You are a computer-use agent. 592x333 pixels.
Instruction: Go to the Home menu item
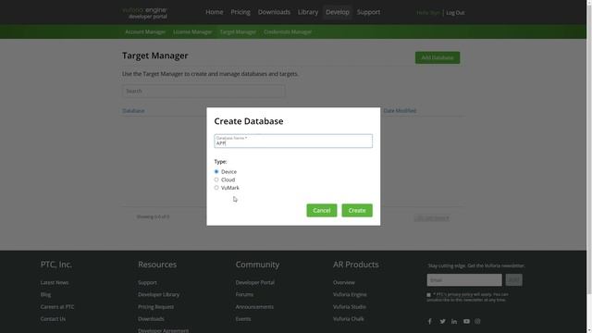(214, 12)
